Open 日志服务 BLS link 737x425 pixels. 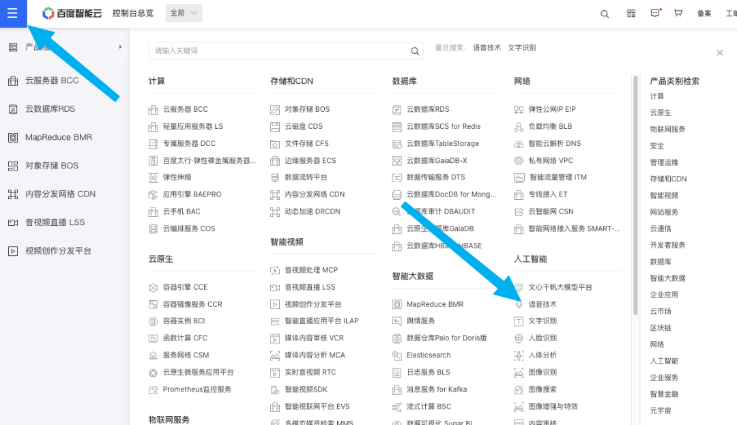(428, 372)
